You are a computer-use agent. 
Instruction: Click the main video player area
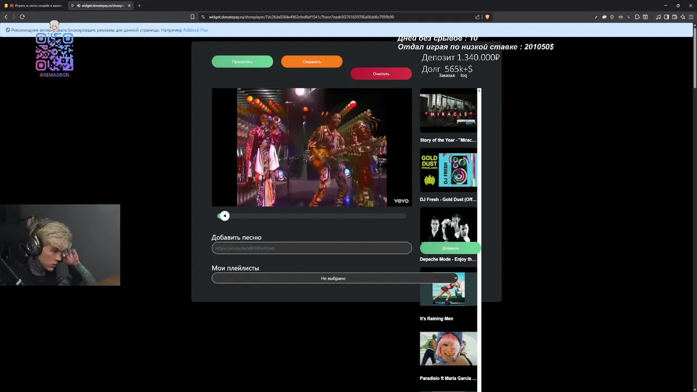tap(311, 147)
